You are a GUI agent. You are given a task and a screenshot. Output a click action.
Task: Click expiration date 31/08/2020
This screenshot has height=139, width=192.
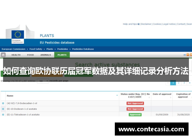184,115
